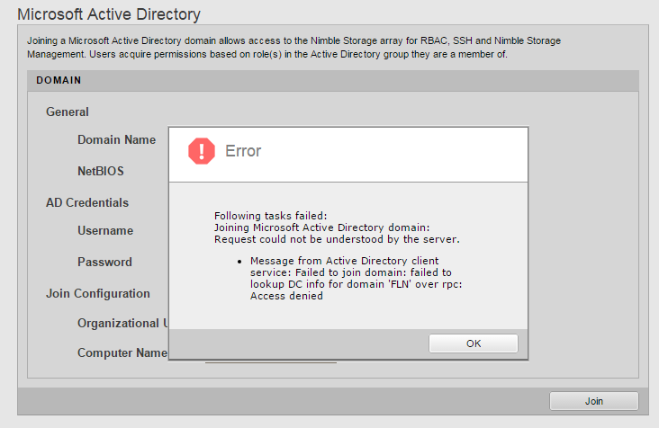The width and height of the screenshot is (659, 428).
Task: Click the Join button
Action: 594,401
